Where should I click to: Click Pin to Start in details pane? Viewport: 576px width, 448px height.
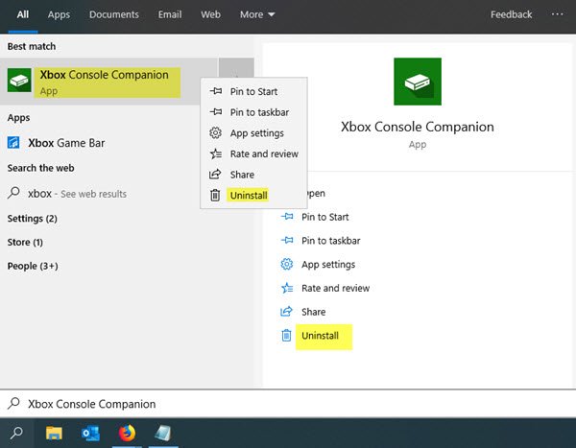(x=325, y=217)
